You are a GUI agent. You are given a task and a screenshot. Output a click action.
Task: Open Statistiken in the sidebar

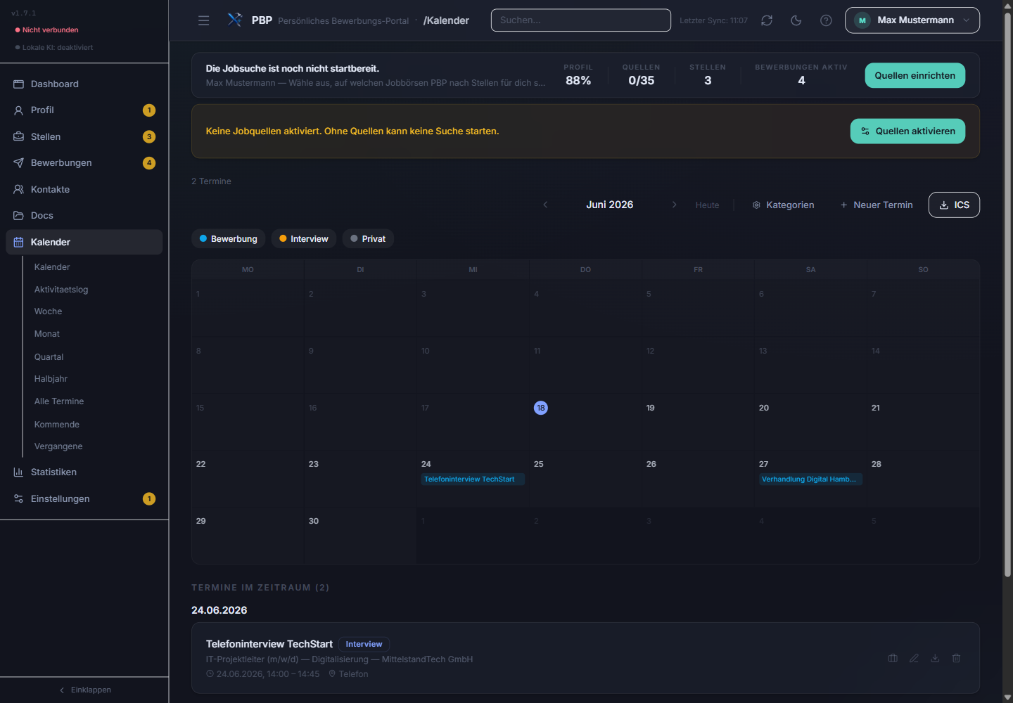(x=84, y=472)
